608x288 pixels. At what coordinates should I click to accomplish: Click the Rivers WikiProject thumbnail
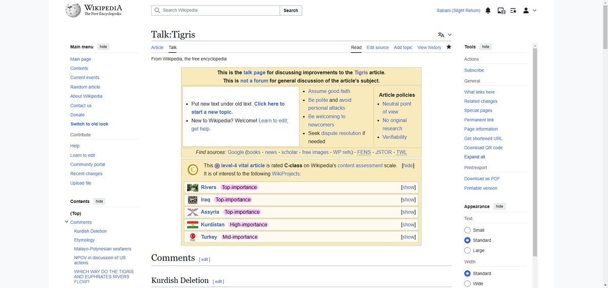193,187
